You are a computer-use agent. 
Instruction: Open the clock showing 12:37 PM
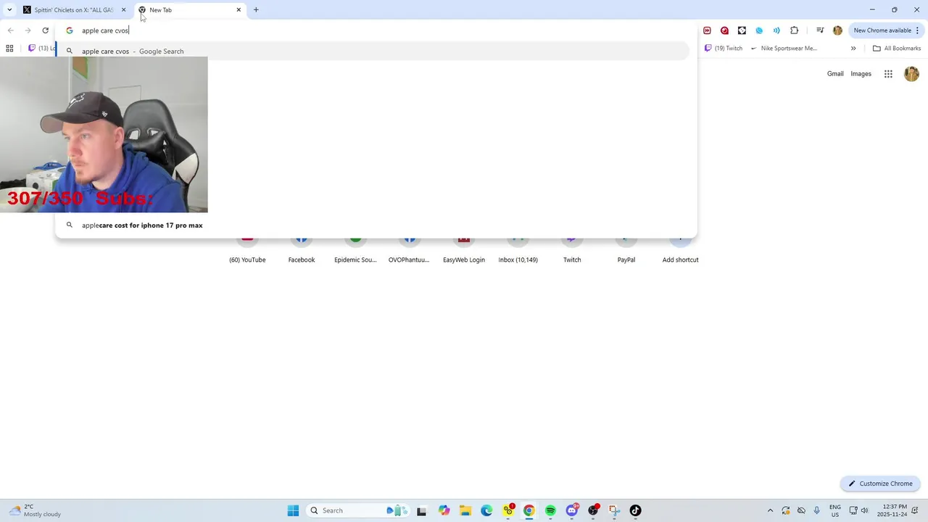coord(892,510)
